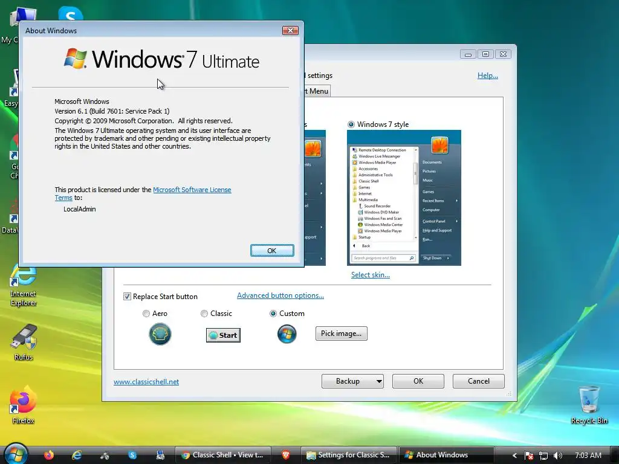Launch Firefox from taskbar quick launch
The width and height of the screenshot is (619, 464).
pyautogui.click(x=49, y=456)
